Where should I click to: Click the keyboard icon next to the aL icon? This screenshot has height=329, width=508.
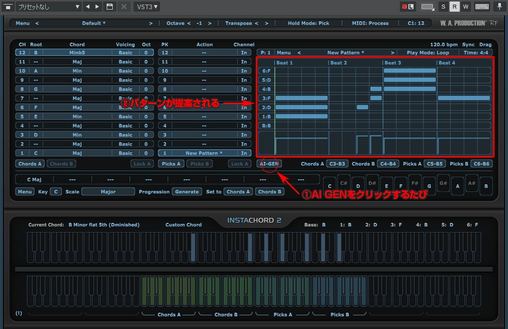click(x=427, y=7)
